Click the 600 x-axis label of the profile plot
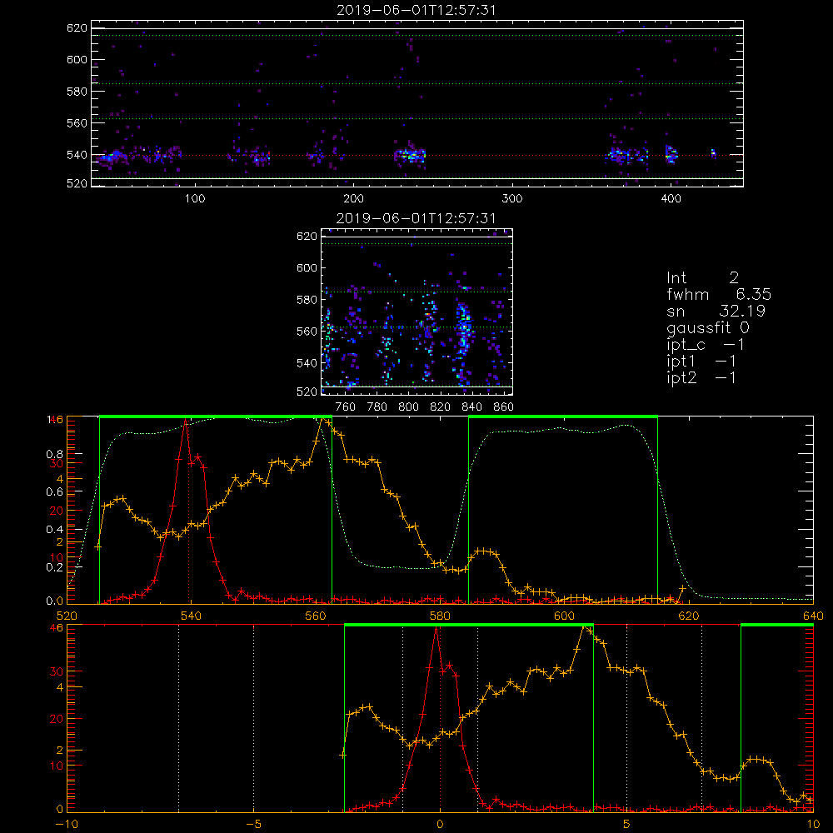833x833 pixels. tap(564, 616)
